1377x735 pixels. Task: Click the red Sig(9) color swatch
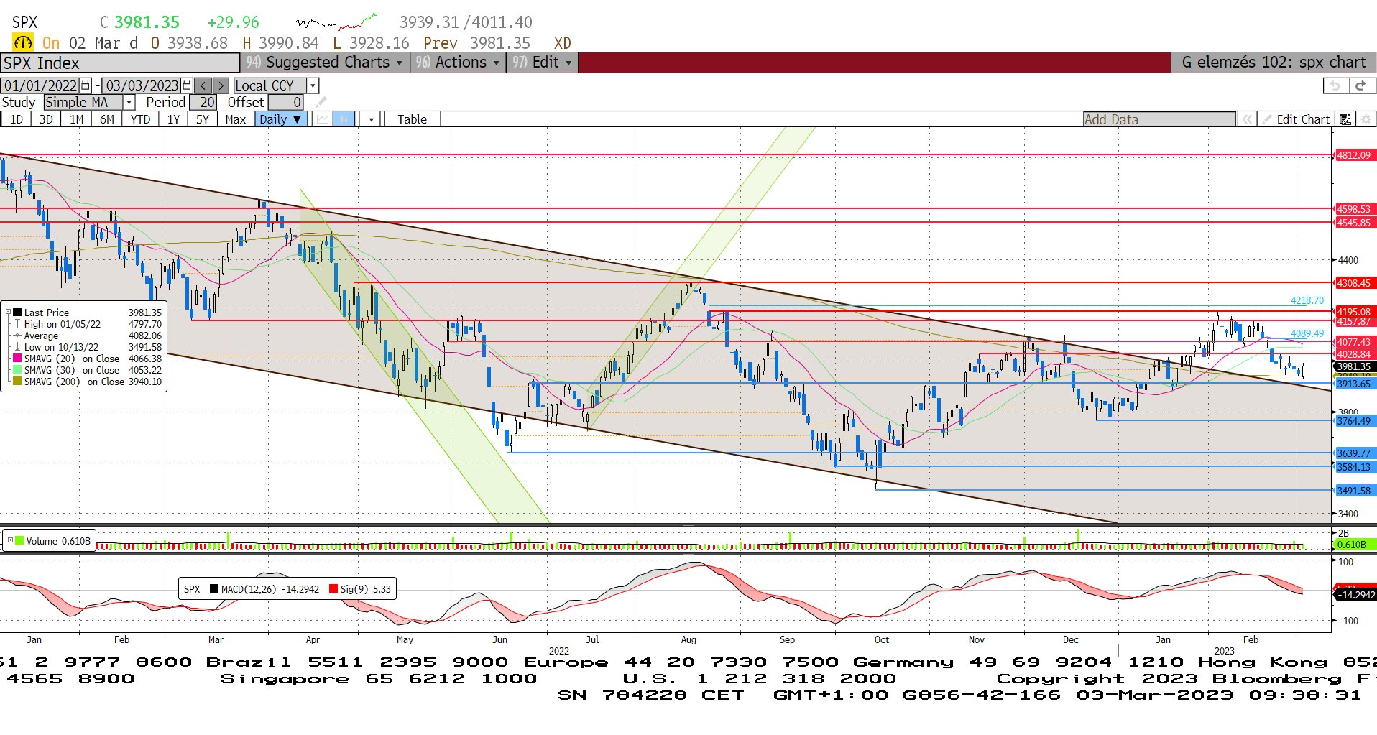(x=333, y=589)
